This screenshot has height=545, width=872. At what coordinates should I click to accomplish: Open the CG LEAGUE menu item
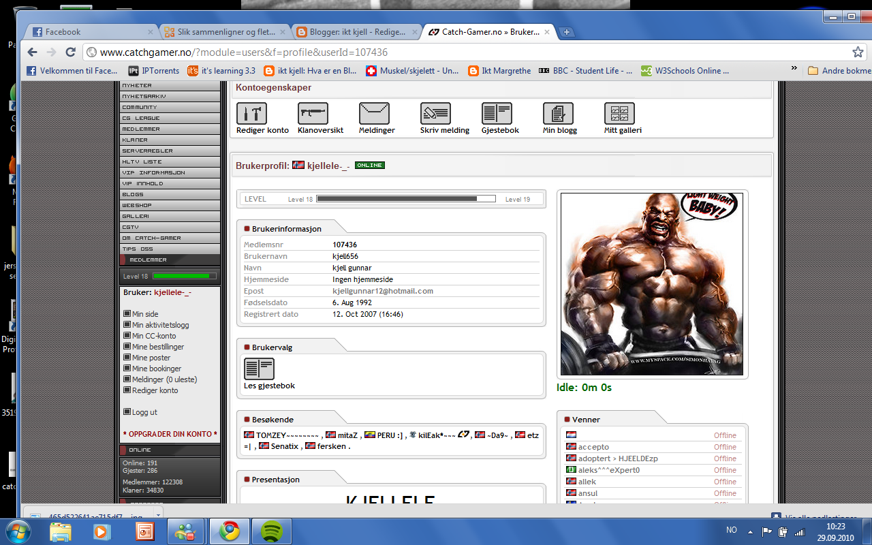170,118
